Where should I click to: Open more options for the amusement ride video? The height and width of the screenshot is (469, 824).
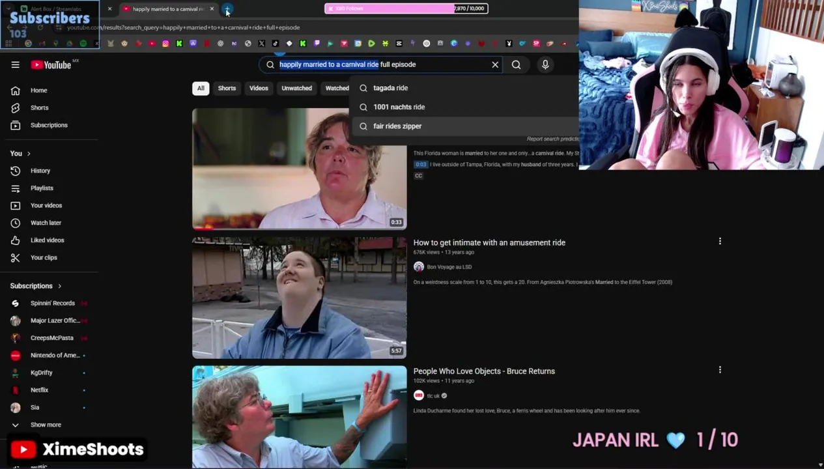[x=720, y=241]
